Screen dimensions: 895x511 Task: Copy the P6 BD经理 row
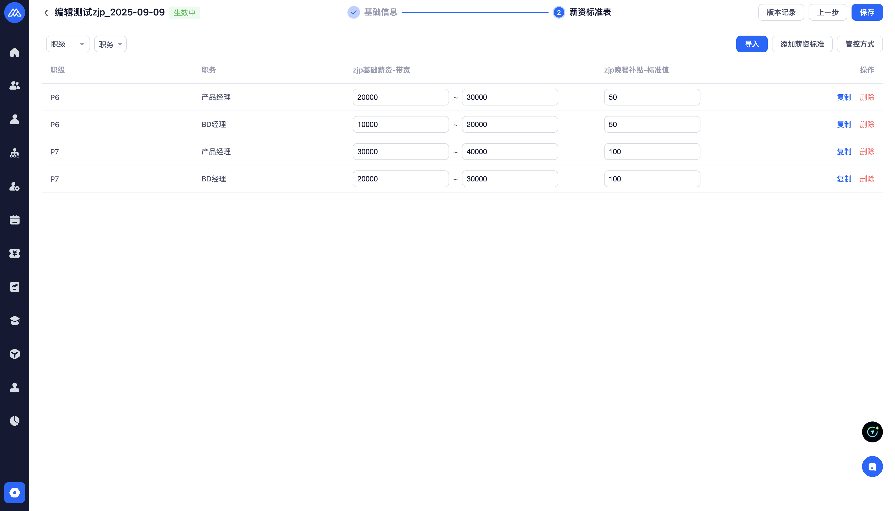click(x=844, y=125)
